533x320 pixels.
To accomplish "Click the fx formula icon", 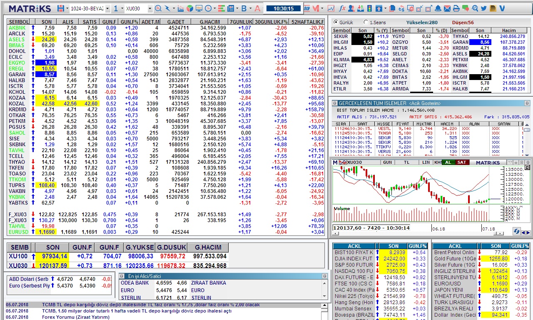I will coord(342,8).
